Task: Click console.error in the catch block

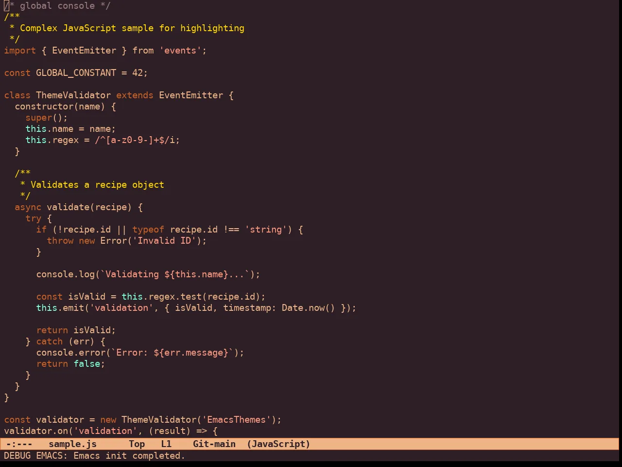Action: (x=70, y=353)
